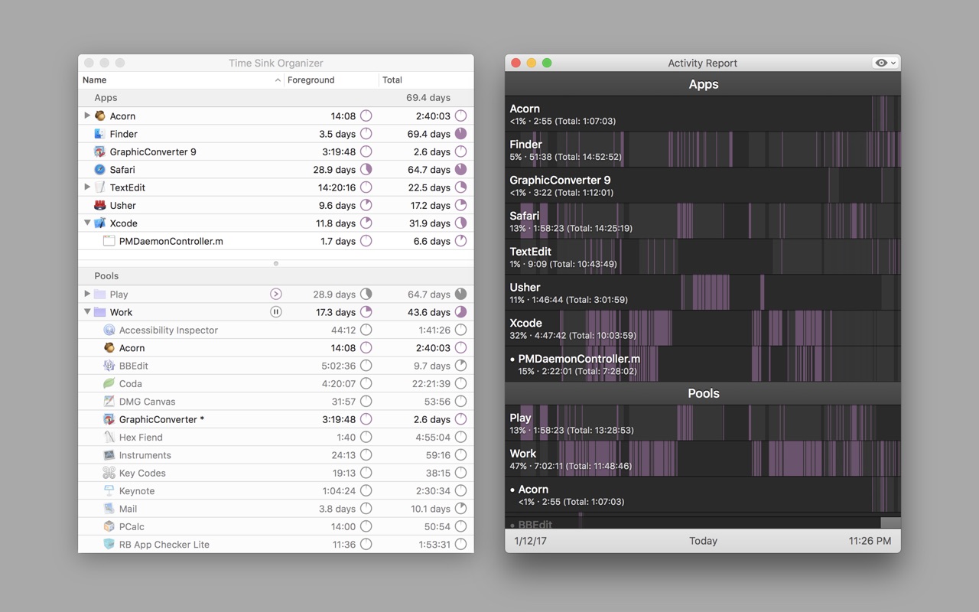This screenshot has height=612, width=979.
Task: Start the Play pool timer
Action: [x=276, y=295]
